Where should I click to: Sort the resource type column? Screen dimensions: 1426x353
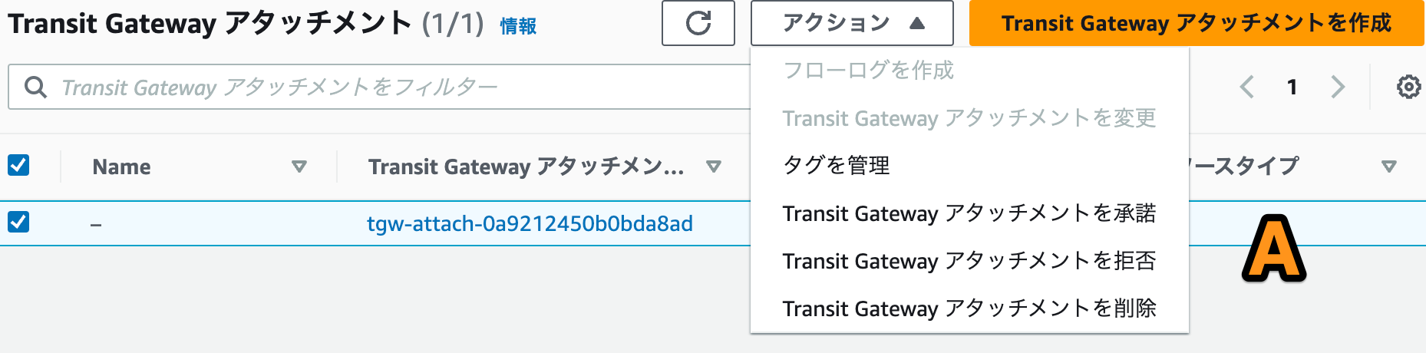(1388, 167)
